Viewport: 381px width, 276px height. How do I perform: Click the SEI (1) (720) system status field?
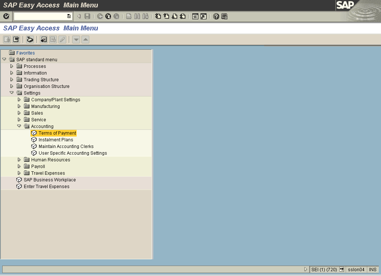click(x=324, y=269)
